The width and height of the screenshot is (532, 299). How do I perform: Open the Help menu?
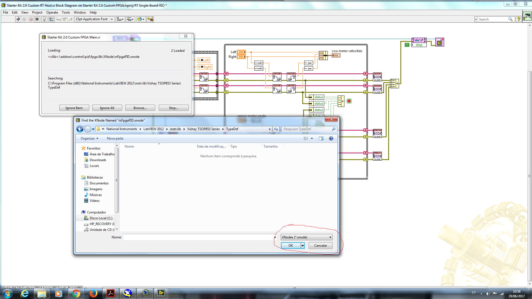[x=93, y=12]
